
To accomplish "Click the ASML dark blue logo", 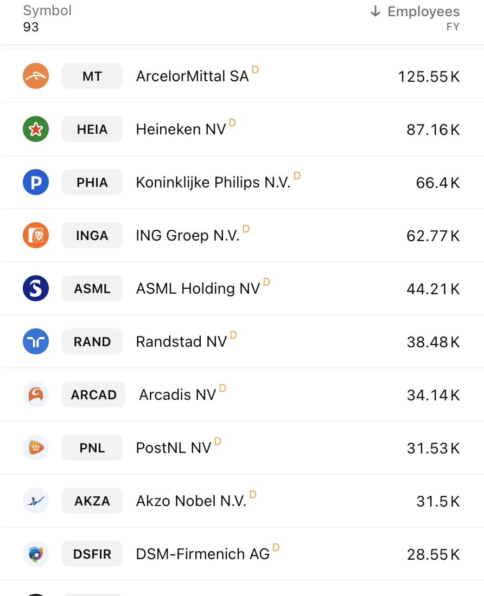I will pyautogui.click(x=36, y=288).
